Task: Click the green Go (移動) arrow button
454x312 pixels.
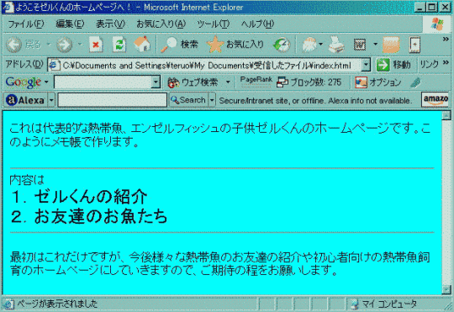Action: pyautogui.click(x=383, y=65)
